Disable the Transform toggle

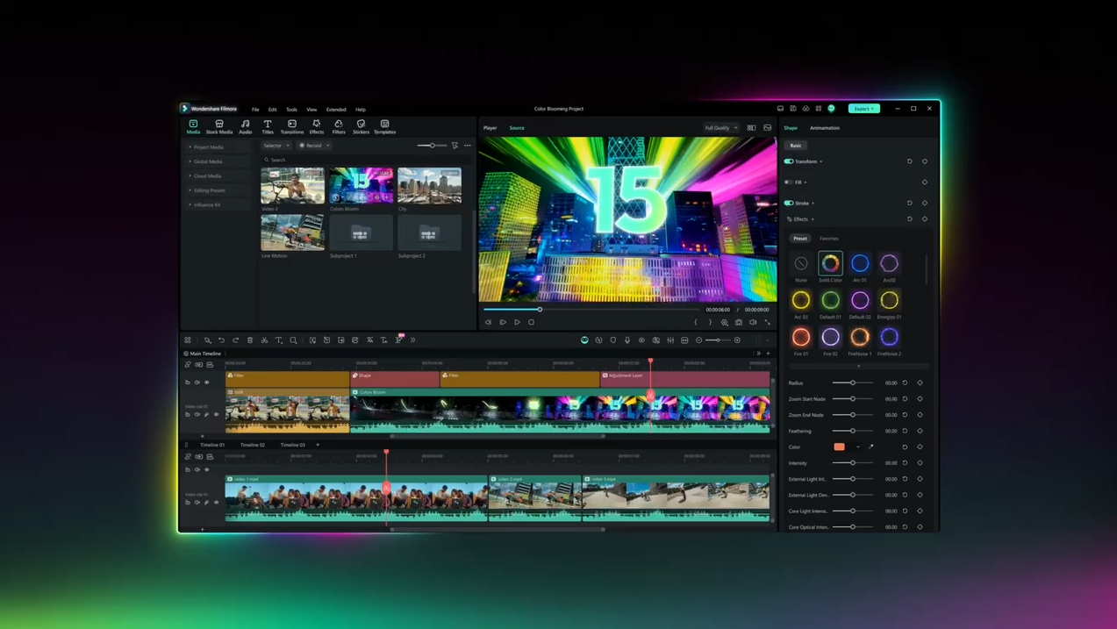click(x=789, y=161)
